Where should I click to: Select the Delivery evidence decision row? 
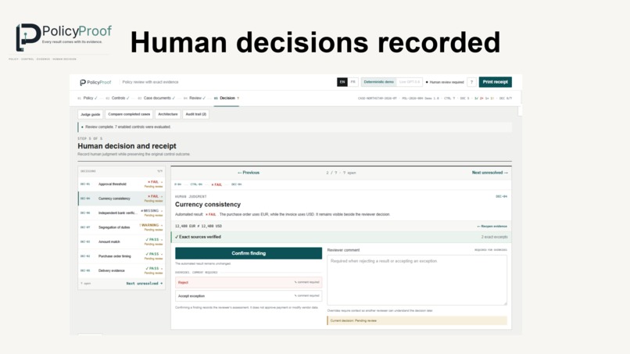click(121, 271)
